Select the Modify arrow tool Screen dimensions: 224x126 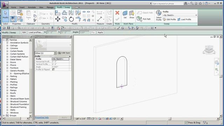point(6,16)
